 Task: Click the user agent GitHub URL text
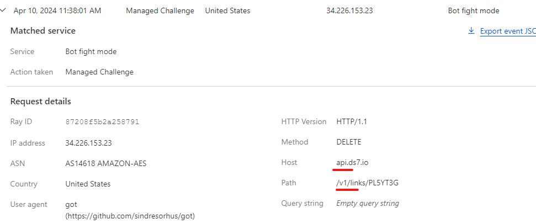pyautogui.click(x=130, y=215)
